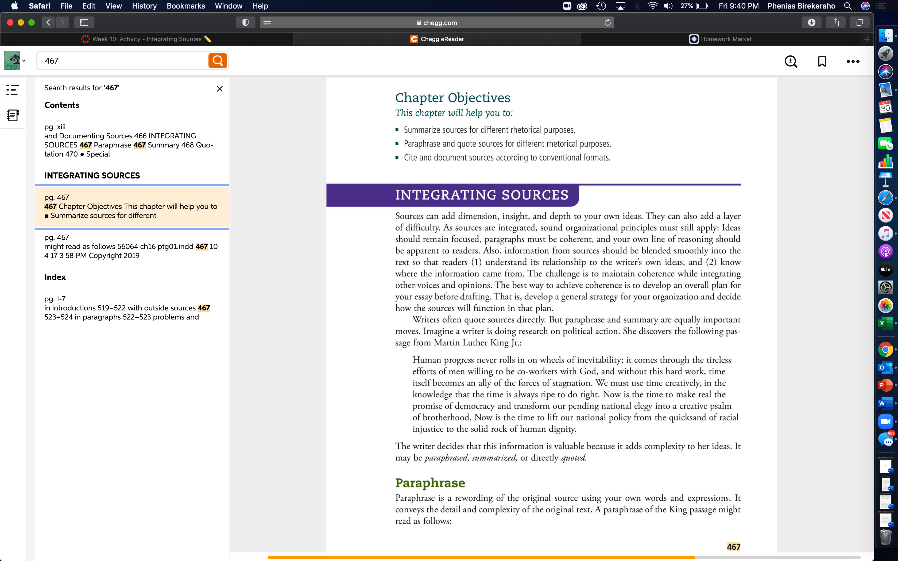Close the search results panel
This screenshot has width=898, height=561.
220,89
